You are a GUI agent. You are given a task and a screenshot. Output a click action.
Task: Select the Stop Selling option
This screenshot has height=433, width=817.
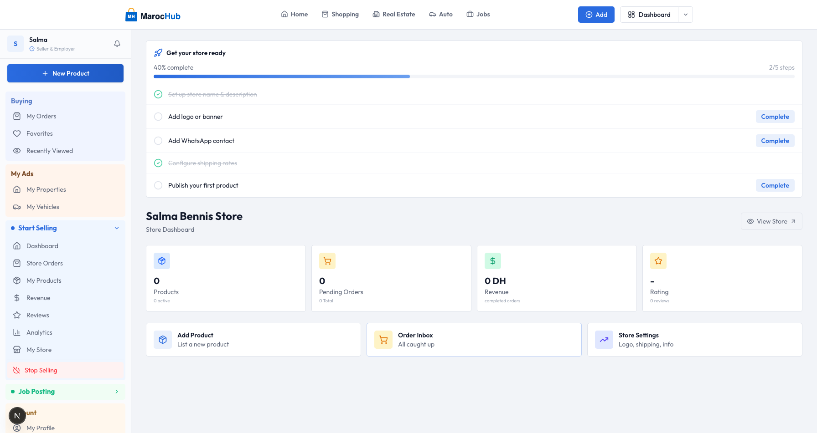(x=41, y=370)
